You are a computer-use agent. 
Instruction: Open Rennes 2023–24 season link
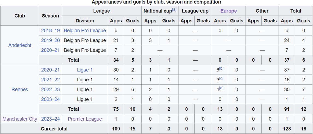50,99
